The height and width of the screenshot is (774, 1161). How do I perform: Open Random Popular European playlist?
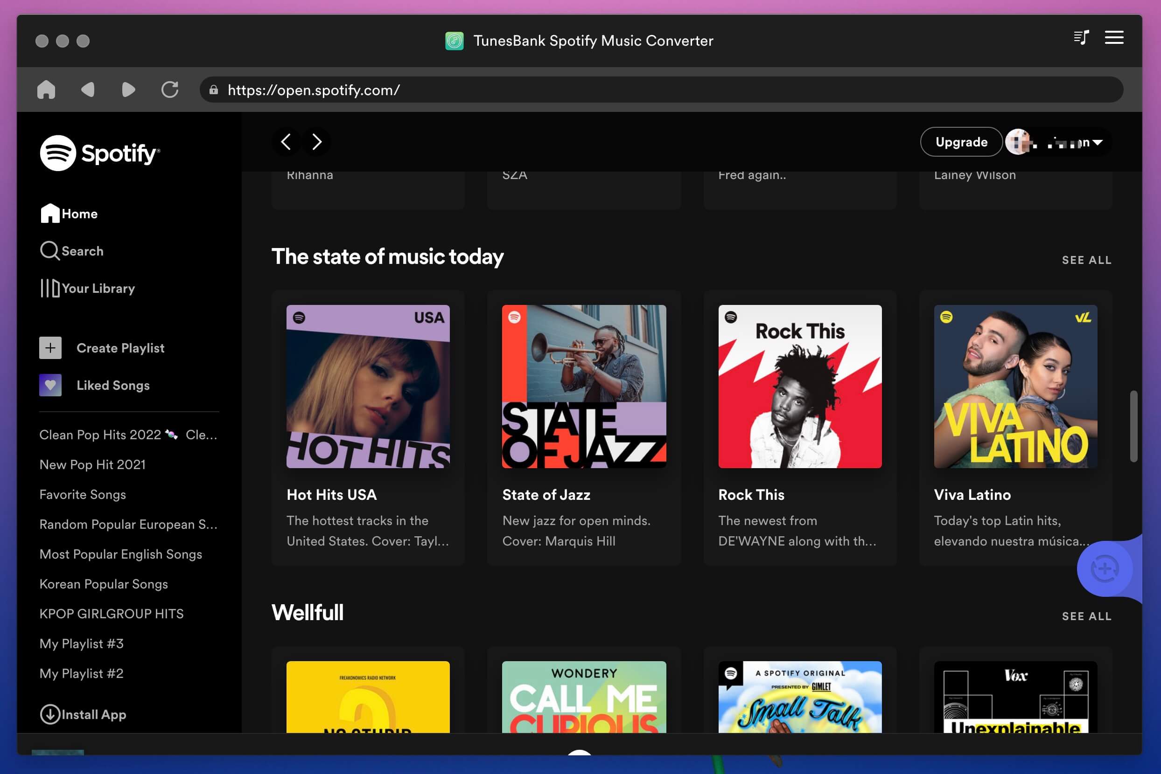click(128, 524)
